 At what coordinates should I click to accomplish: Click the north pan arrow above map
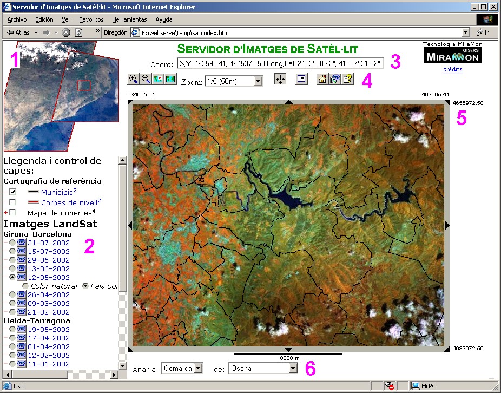click(x=288, y=101)
